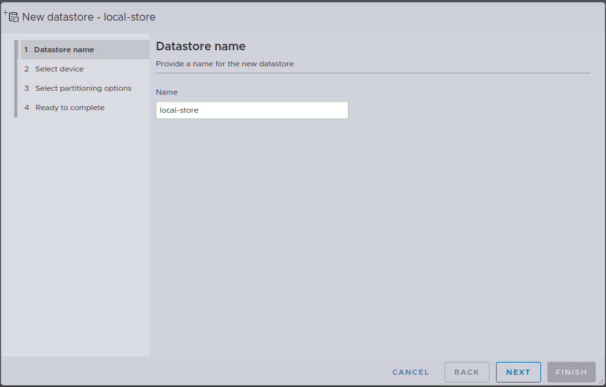The width and height of the screenshot is (606, 387).
Task: Click the wizard title New datastore - local-store
Action: [x=88, y=17]
